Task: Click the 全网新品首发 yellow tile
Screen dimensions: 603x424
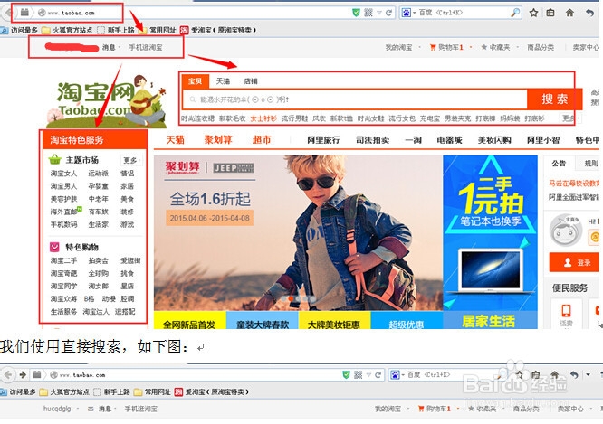Action: coord(189,320)
